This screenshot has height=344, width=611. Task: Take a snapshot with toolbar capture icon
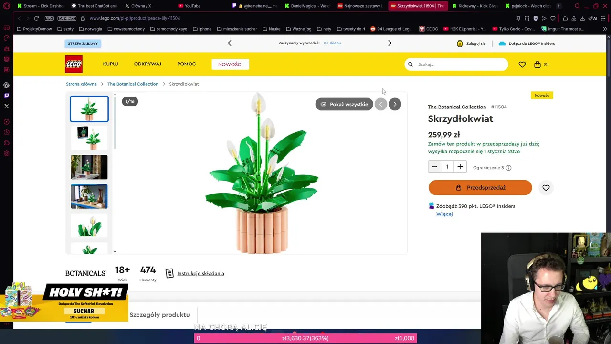coord(527,18)
